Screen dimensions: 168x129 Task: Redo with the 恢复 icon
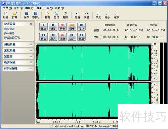(86, 15)
